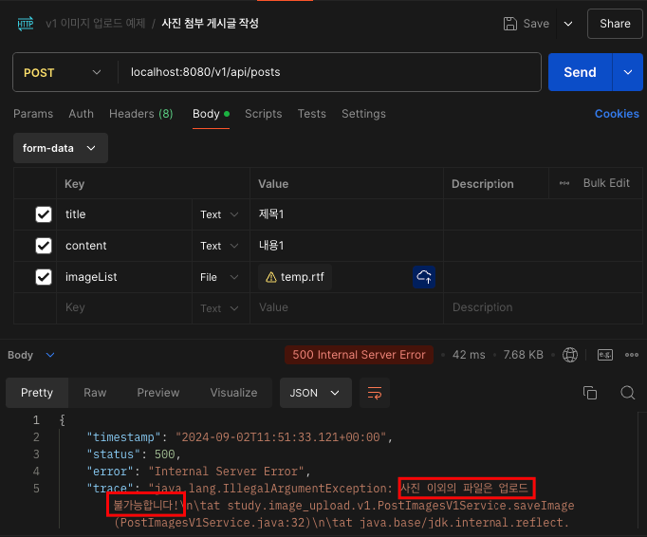Click the 42 ms response time
The width and height of the screenshot is (647, 537).
[469, 355]
